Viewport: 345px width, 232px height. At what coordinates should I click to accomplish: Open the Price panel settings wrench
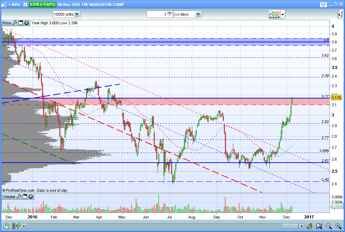pos(15,23)
